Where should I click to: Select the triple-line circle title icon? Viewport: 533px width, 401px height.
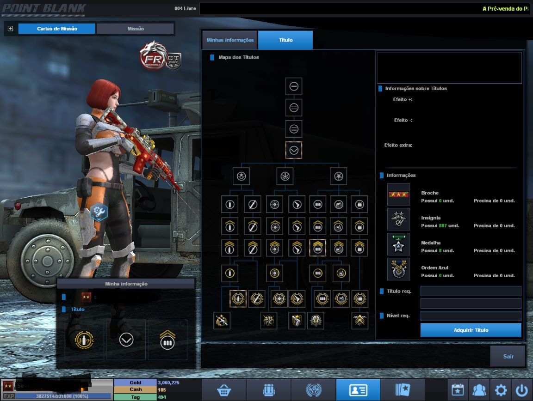click(x=294, y=129)
